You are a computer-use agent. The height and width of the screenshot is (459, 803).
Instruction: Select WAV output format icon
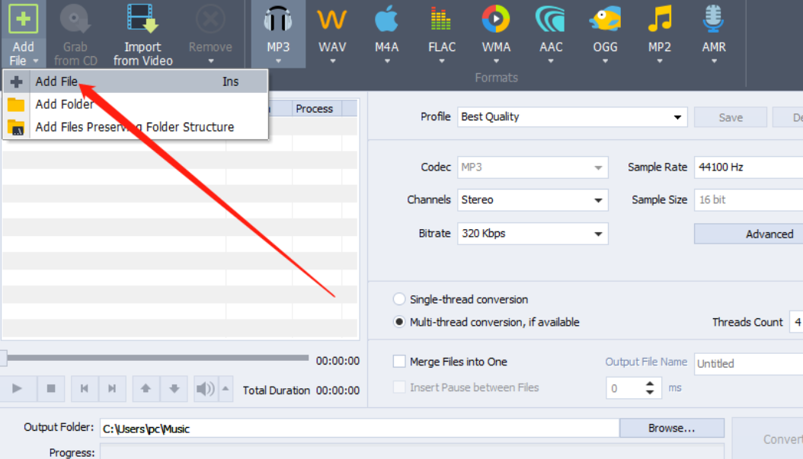(332, 20)
